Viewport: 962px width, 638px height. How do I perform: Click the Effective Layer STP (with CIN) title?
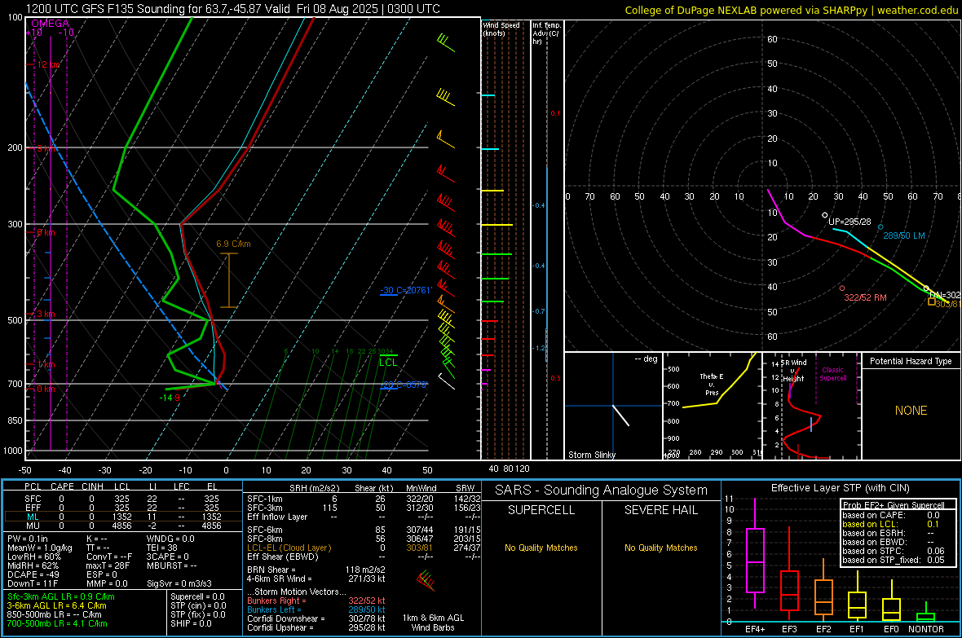click(x=840, y=488)
